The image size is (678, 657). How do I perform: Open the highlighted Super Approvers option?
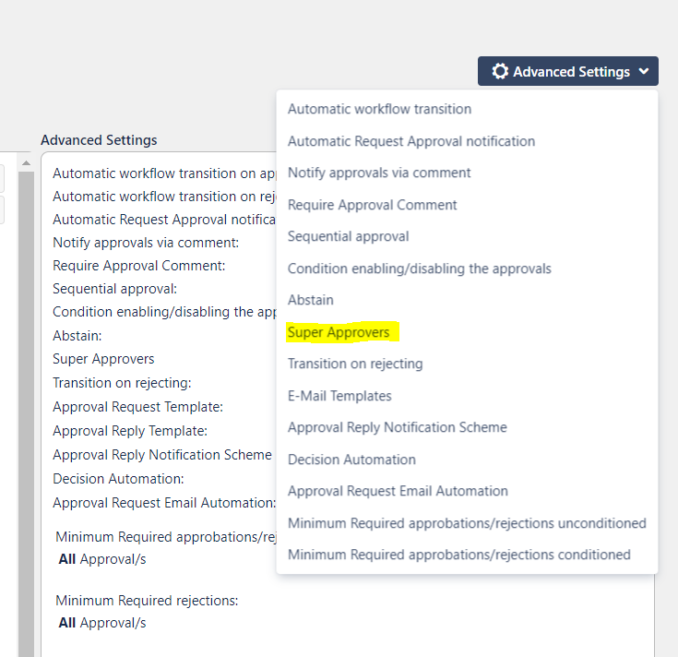(339, 332)
